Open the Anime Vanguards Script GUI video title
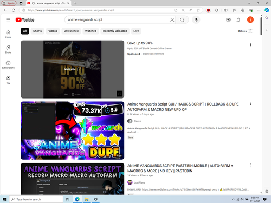Viewport: 271px width, 203px height. [183, 107]
